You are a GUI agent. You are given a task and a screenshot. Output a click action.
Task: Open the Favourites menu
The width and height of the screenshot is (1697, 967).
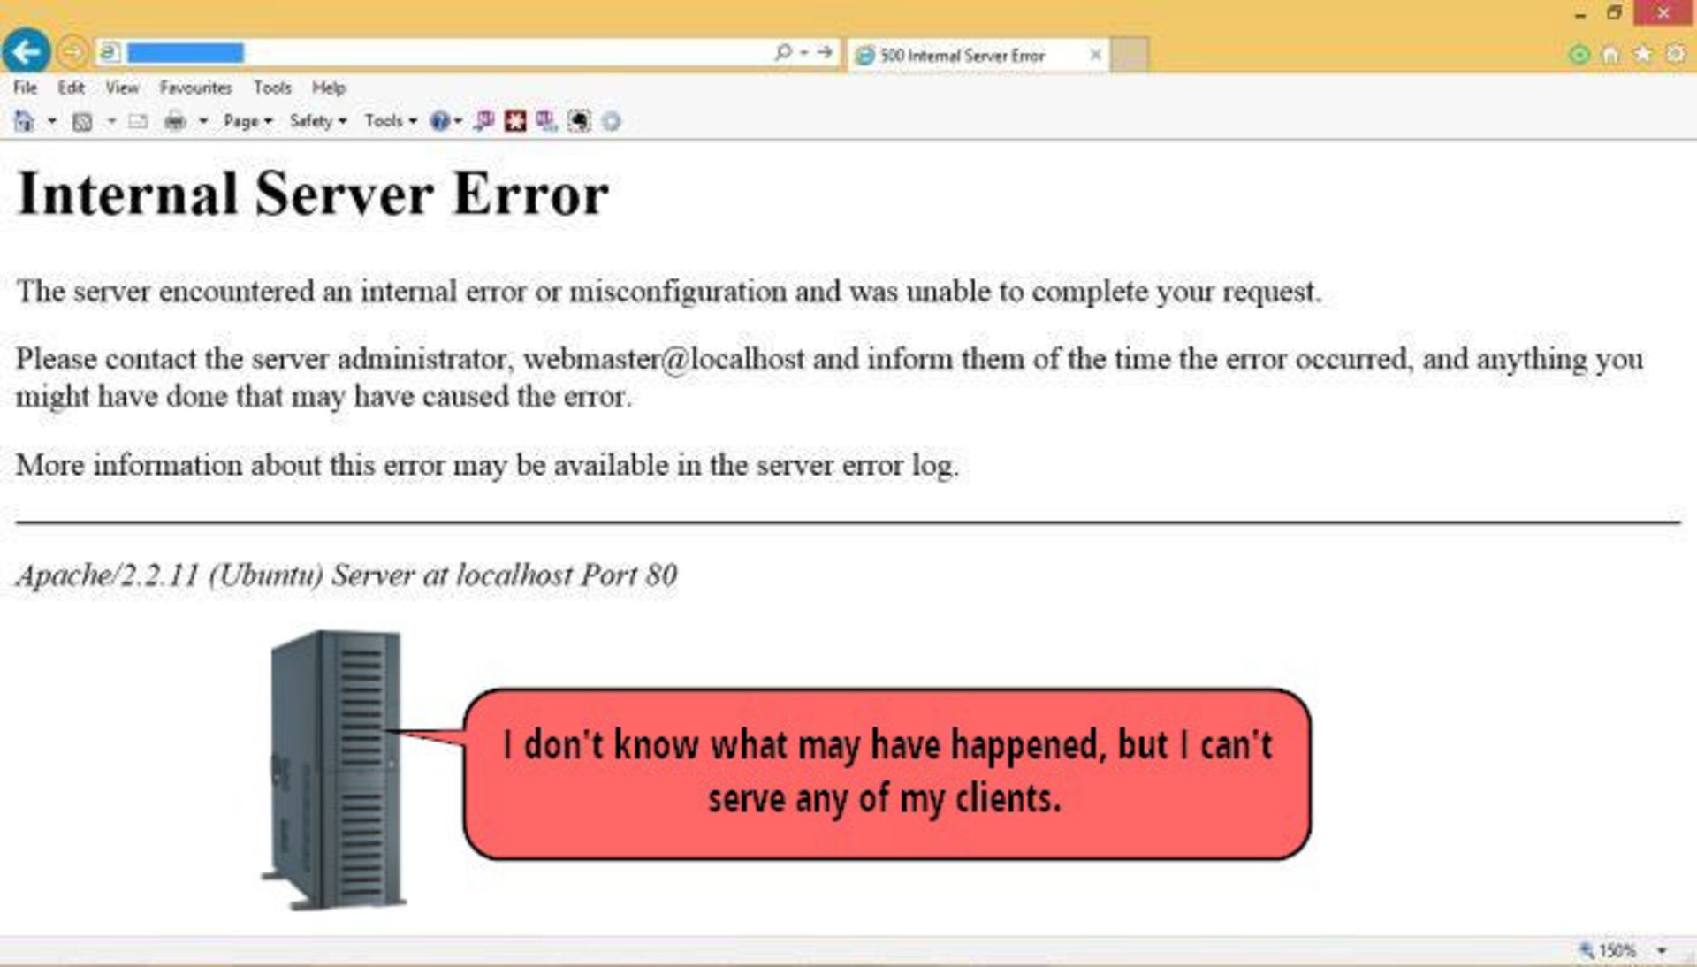195,88
